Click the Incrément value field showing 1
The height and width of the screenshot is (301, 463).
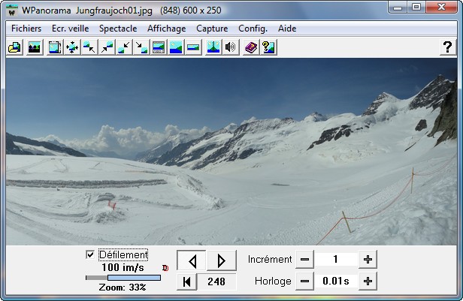click(336, 260)
